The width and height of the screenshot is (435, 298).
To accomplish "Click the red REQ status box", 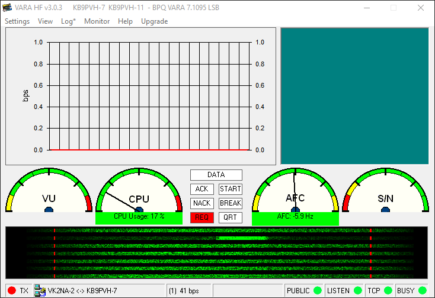I will (x=201, y=217).
